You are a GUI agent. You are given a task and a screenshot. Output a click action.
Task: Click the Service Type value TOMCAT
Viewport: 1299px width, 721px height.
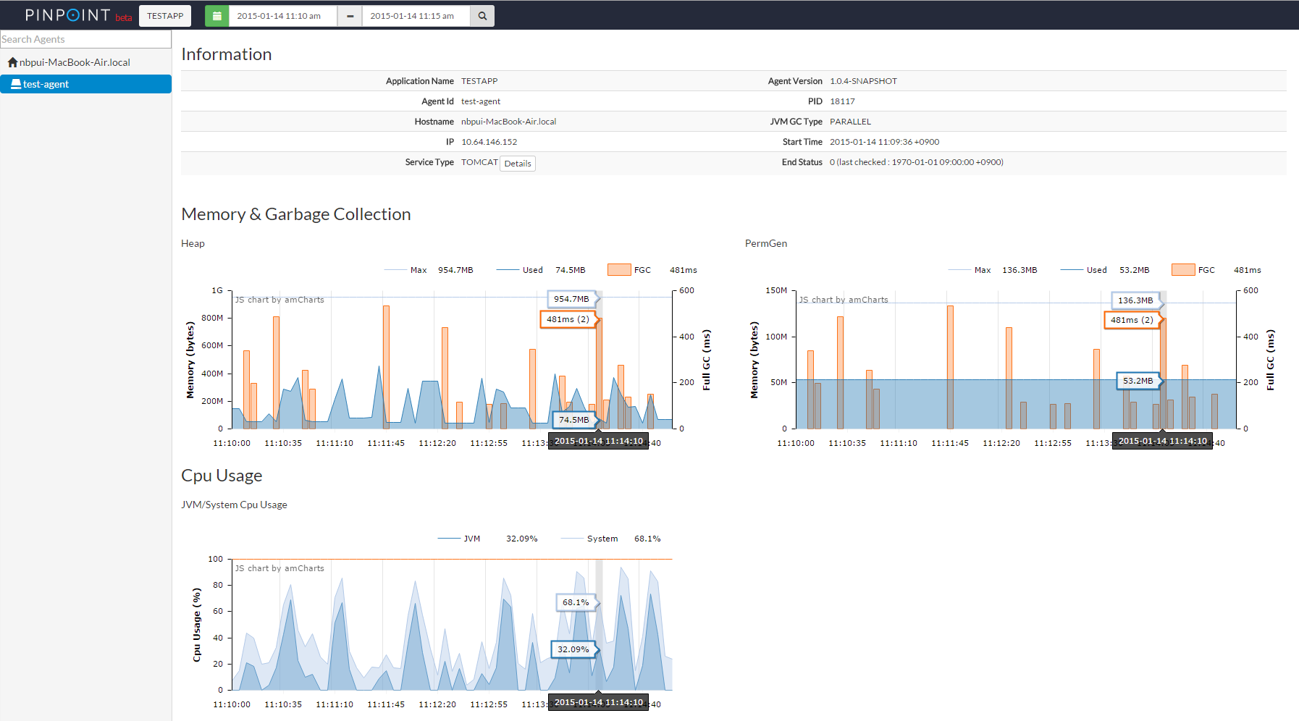click(x=479, y=162)
